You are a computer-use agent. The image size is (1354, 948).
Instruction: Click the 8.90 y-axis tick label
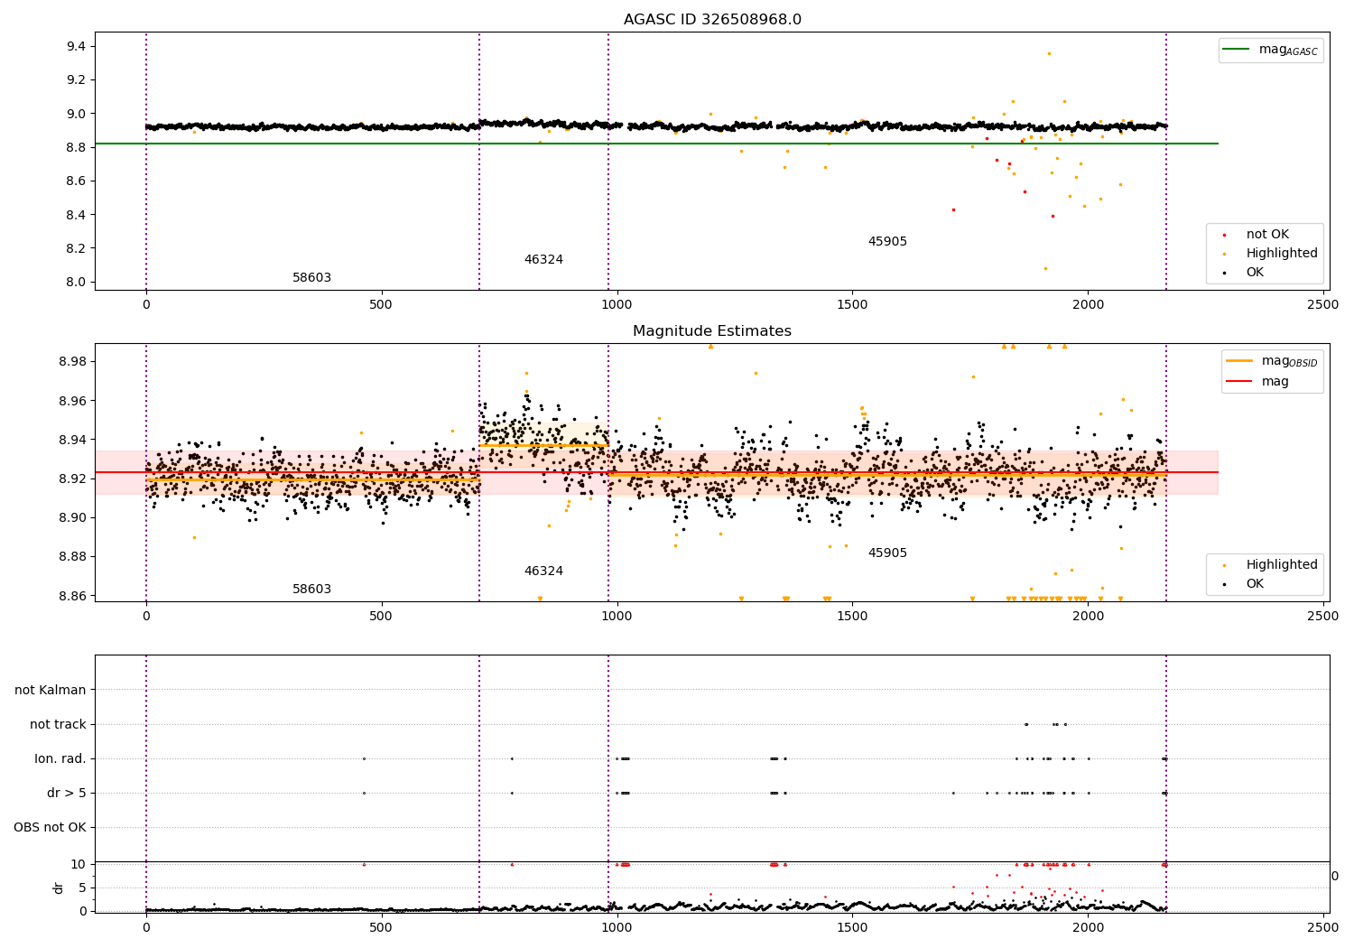click(73, 517)
